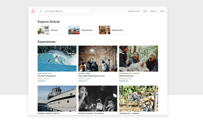Viewport: 203px width, 121px height.
Task: Open the Become a host link
Action: click(x=134, y=11)
